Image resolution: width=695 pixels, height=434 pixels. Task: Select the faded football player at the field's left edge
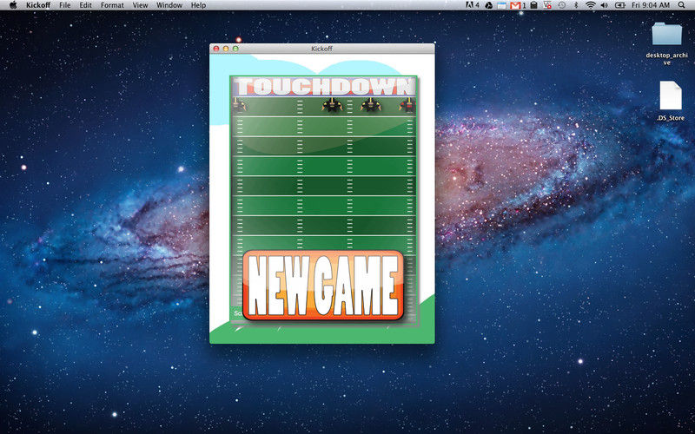point(238,105)
